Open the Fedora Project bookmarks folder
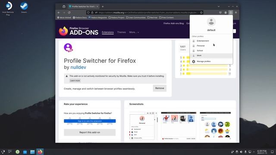Image resolution: width=276 pixels, height=155 pixels. [116, 18]
